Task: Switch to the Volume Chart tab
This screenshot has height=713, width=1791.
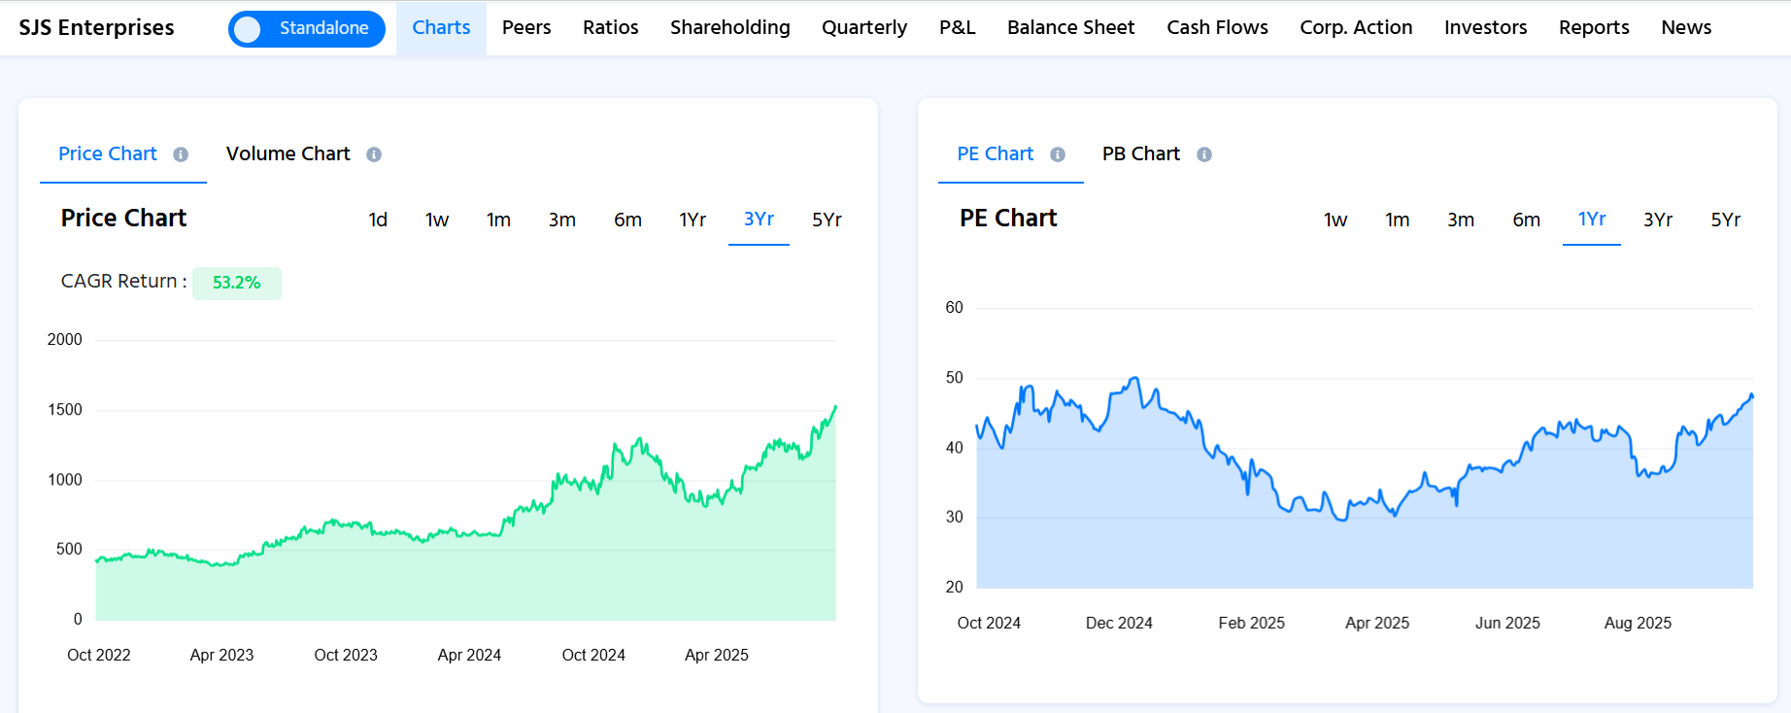Action: pos(287,153)
